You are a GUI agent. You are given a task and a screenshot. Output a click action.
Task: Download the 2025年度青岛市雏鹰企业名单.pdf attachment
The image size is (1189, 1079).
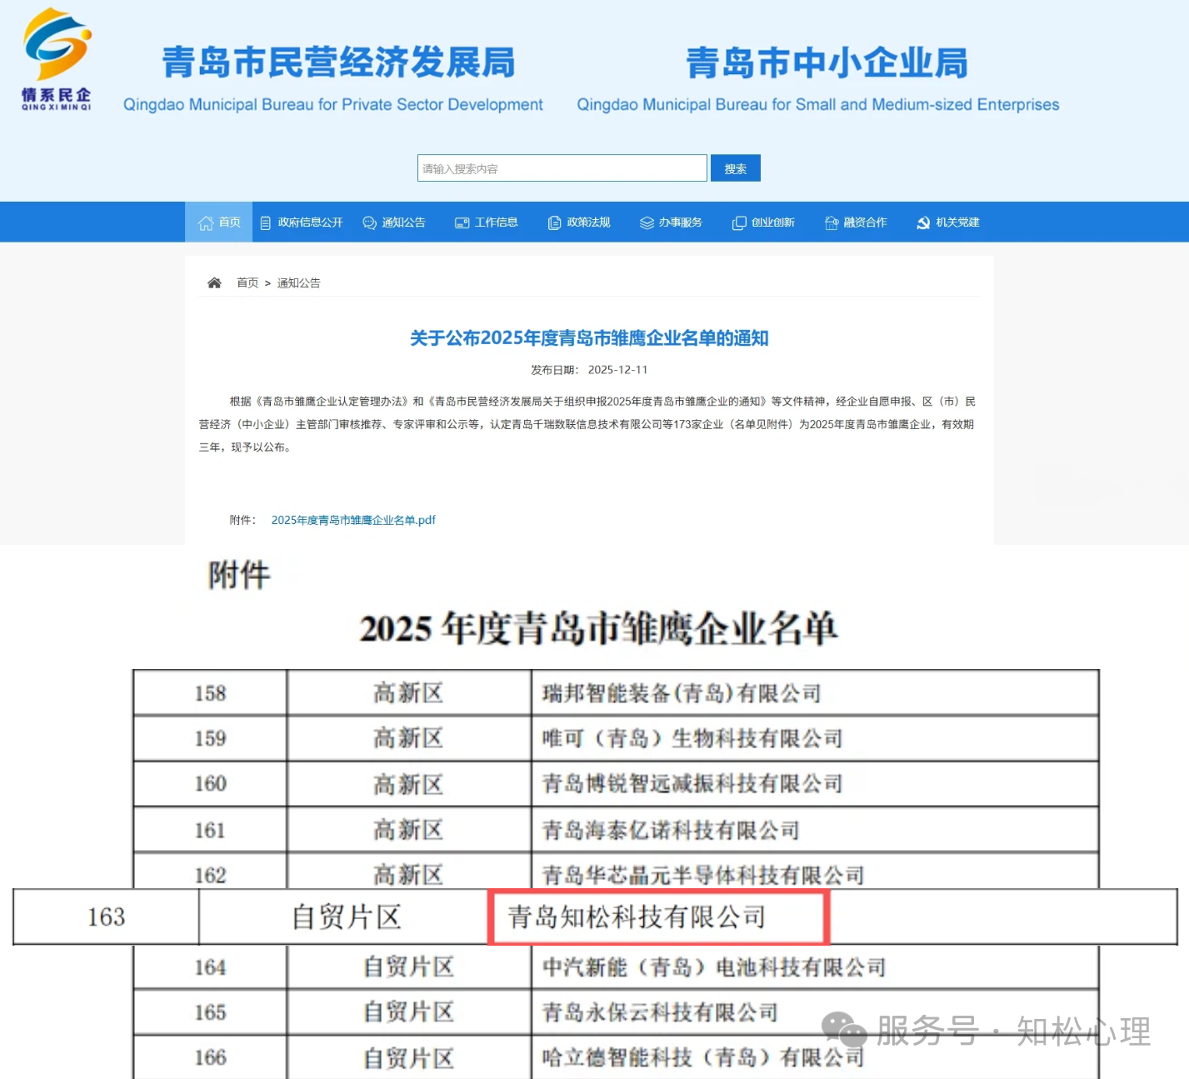click(x=353, y=519)
